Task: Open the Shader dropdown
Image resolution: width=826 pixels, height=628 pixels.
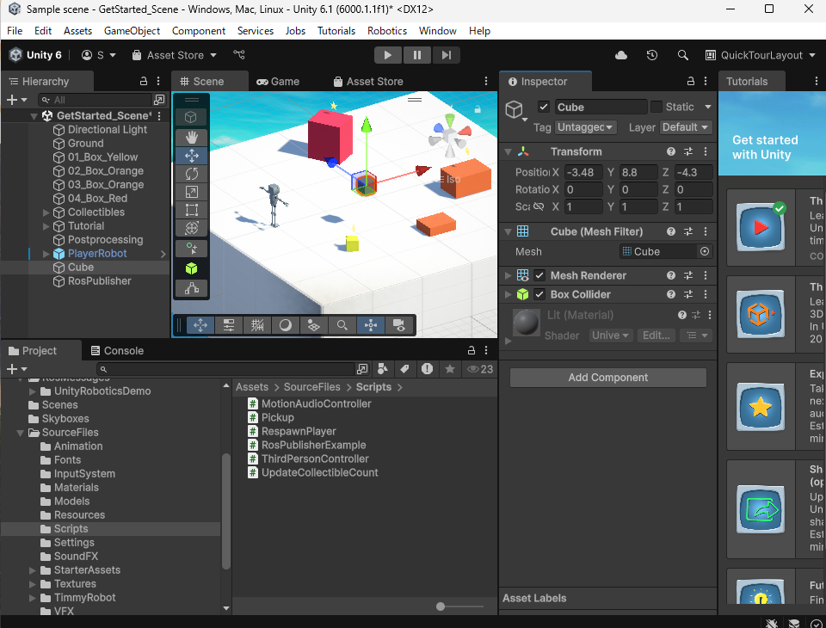Action: [x=611, y=336]
